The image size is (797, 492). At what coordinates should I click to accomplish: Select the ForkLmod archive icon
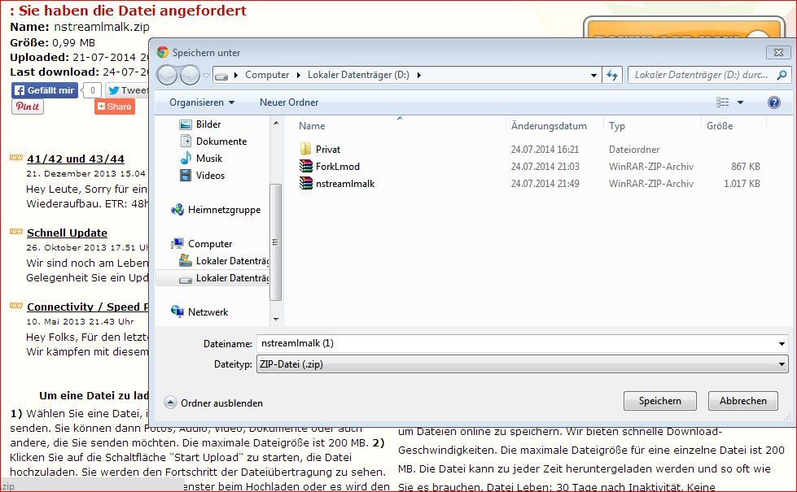pos(305,166)
